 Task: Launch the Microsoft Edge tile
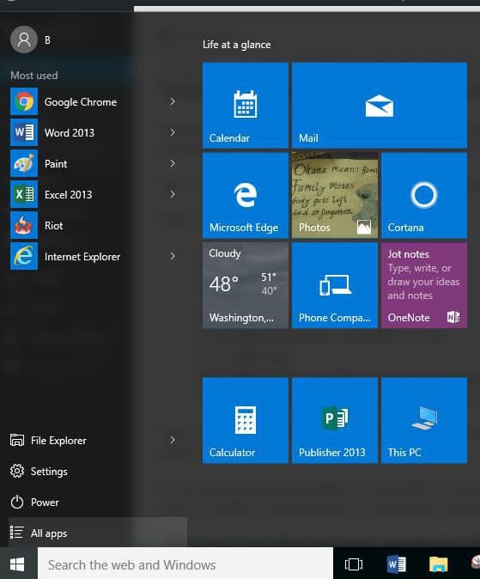point(246,195)
